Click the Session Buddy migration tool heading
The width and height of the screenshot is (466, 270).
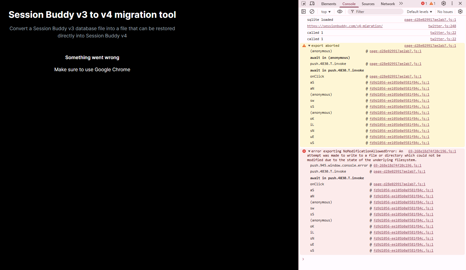point(92,14)
